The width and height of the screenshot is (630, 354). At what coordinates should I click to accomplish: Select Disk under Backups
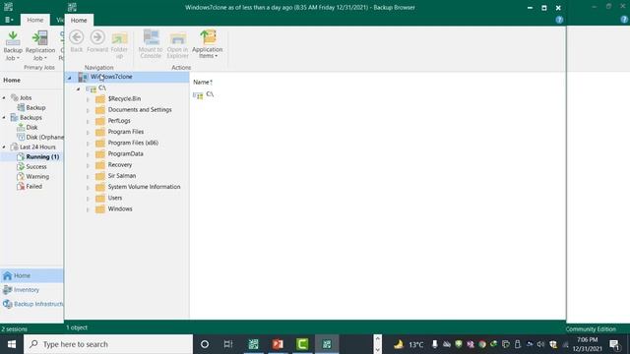pyautogui.click(x=31, y=127)
